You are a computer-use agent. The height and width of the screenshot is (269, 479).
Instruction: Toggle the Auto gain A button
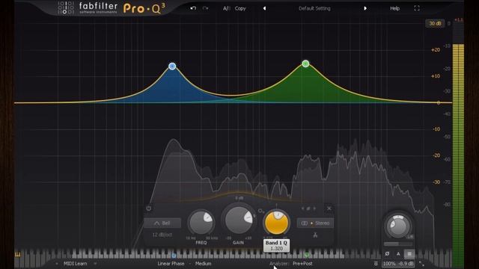point(398,254)
